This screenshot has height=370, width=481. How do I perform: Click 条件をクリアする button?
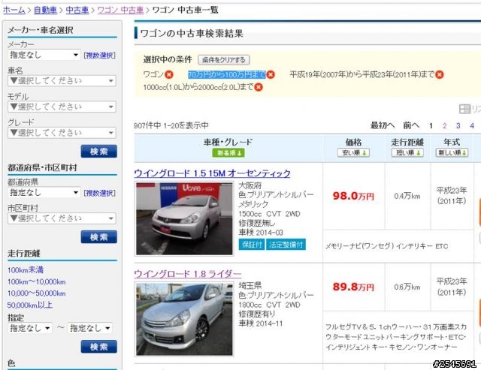[x=224, y=60]
